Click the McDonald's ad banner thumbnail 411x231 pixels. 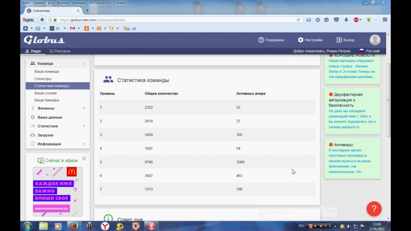[x=58, y=191]
